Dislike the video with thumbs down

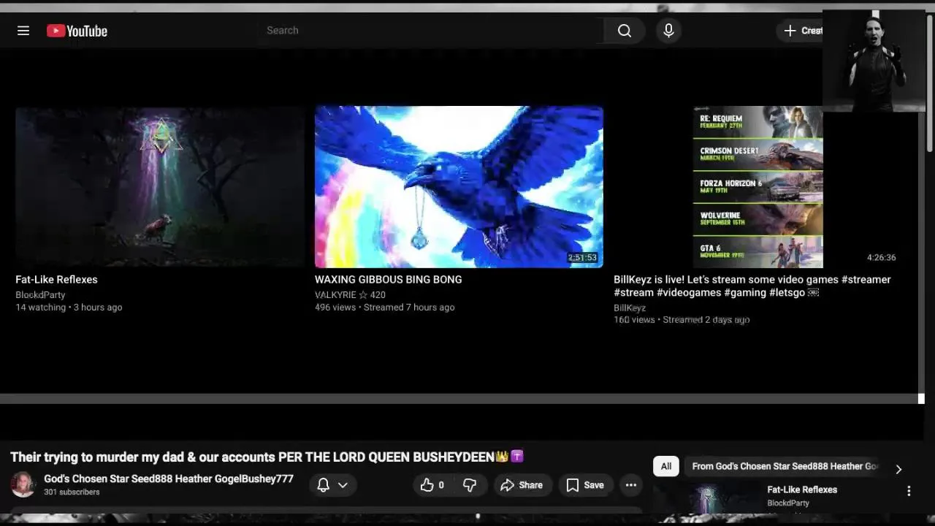pyautogui.click(x=470, y=485)
